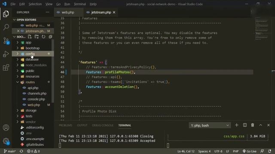This screenshot has height=154, width=275.
Task: Click the New Folder icon in explorer
Action: pos(37,37)
